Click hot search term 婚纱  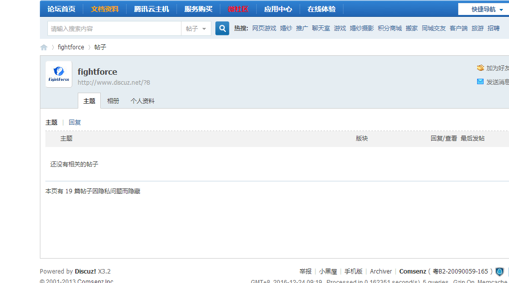(286, 28)
